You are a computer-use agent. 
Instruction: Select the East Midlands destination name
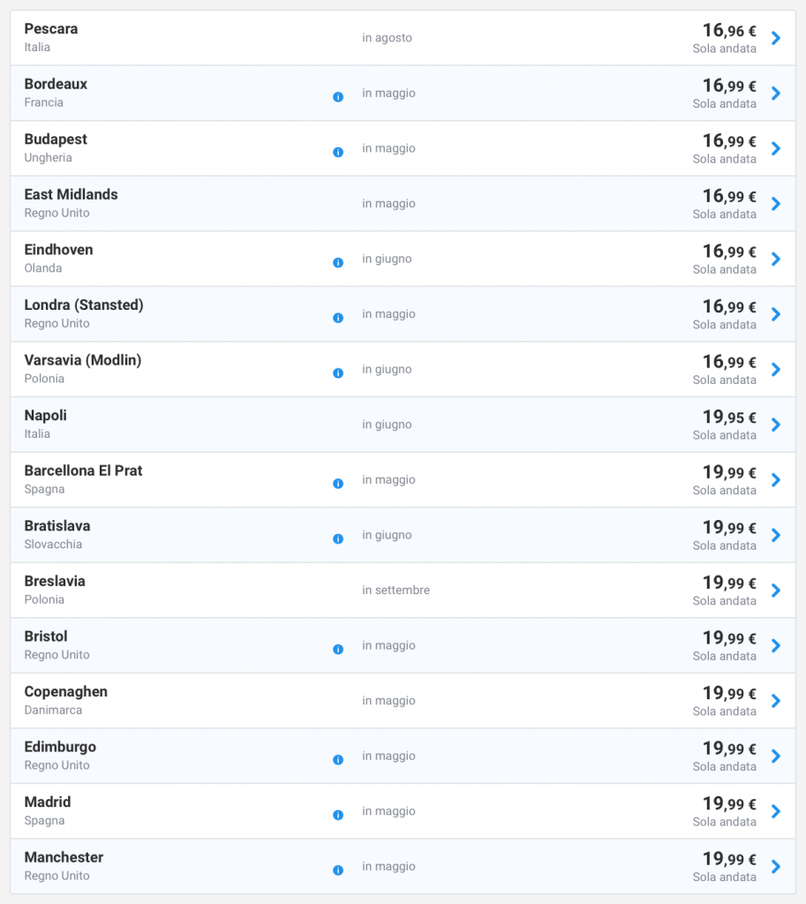pyautogui.click(x=71, y=194)
